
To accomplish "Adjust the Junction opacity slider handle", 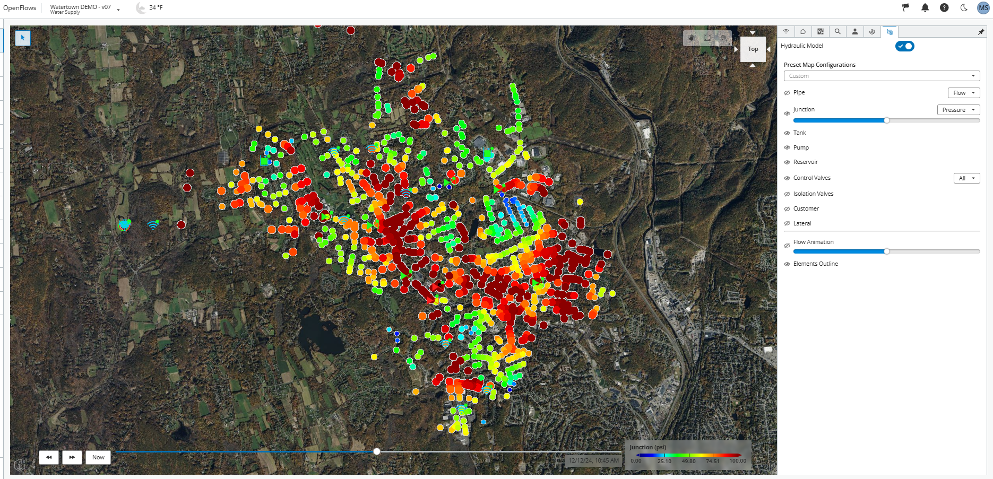I will click(x=886, y=120).
